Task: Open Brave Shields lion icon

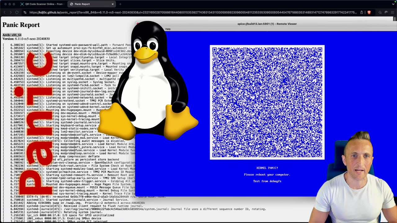Action: pyautogui.click(x=369, y=12)
